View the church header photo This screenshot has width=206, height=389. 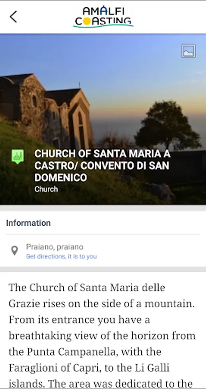pos(103,119)
